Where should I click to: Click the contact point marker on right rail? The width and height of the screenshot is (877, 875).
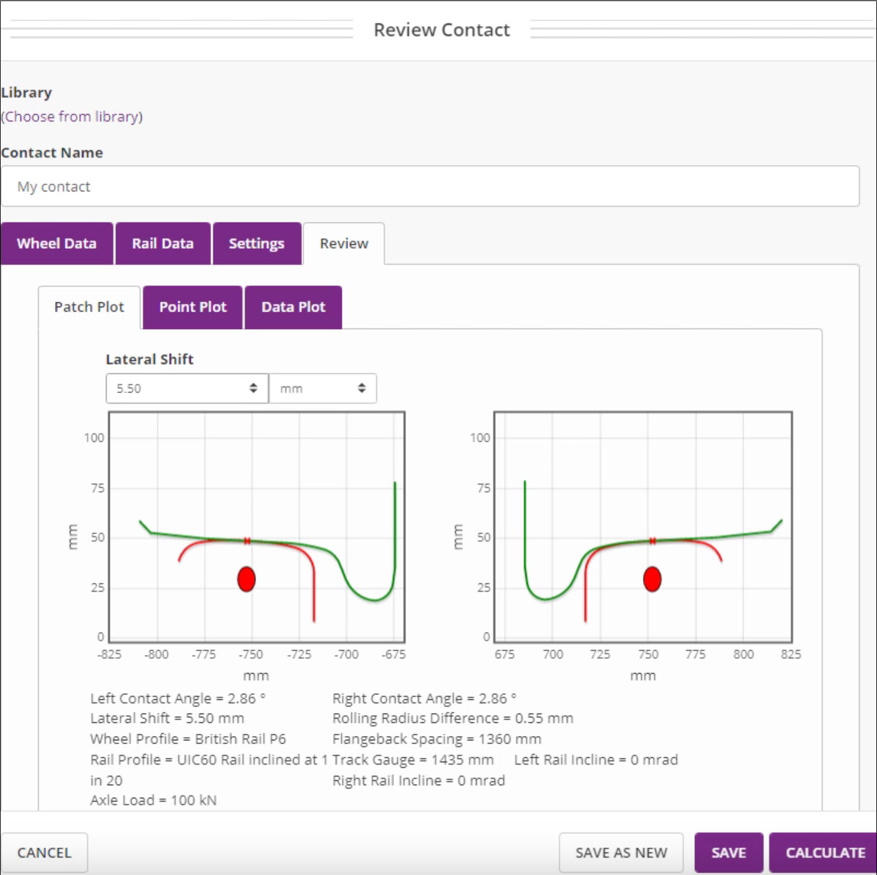tap(652, 541)
